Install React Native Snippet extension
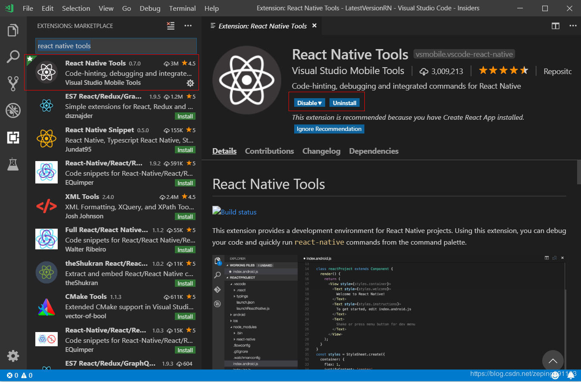This screenshot has width=581, height=382. [x=185, y=150]
